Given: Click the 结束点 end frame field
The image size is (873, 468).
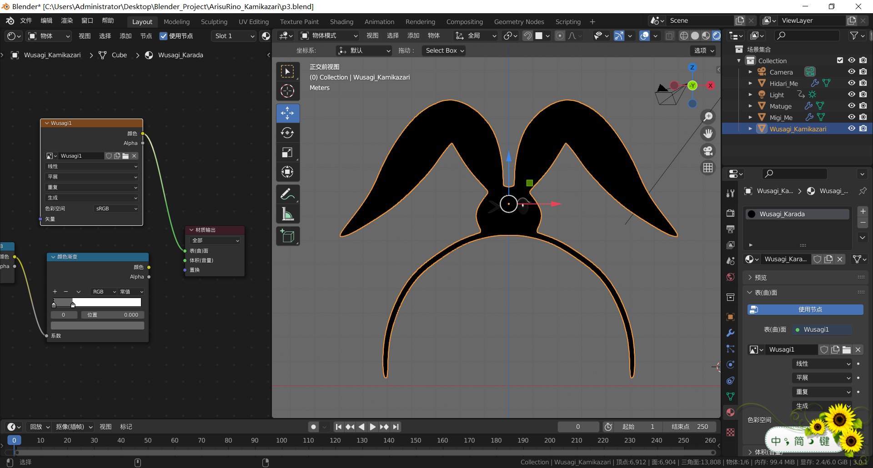Looking at the screenshot, I should (690, 427).
